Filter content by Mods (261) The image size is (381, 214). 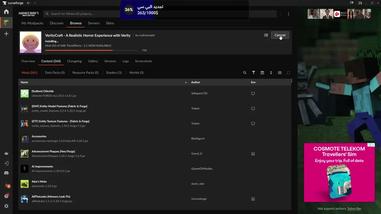click(x=29, y=73)
